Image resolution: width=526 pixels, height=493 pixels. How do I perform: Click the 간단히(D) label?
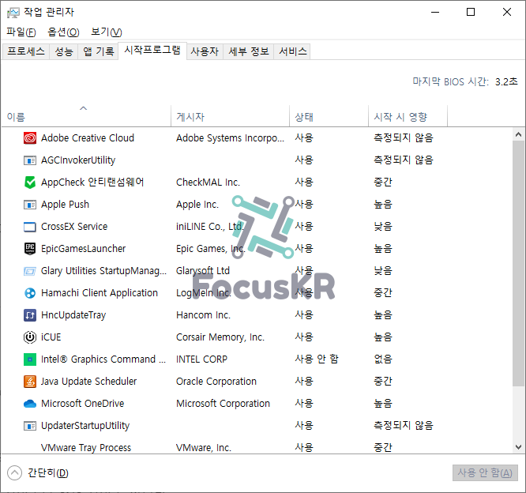(x=48, y=473)
